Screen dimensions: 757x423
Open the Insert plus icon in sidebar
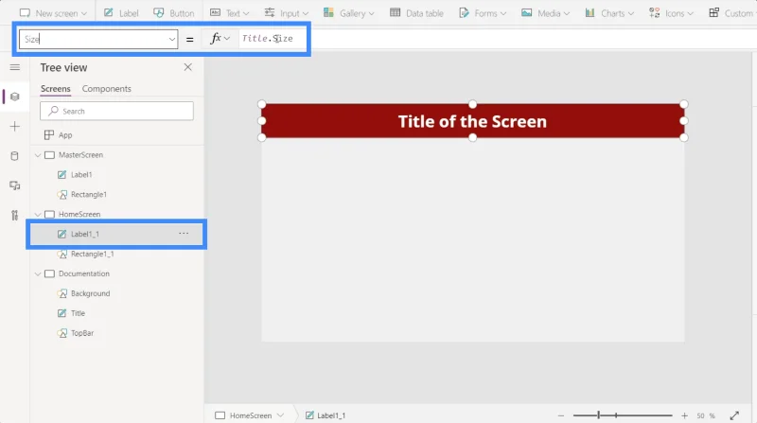[x=14, y=127]
